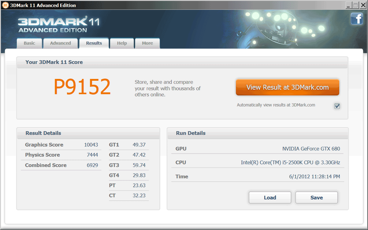Screen dimensions: 368x230
Task: Toggle automatically view results at 3DMark.com checkbox
Action: pyautogui.click(x=337, y=106)
